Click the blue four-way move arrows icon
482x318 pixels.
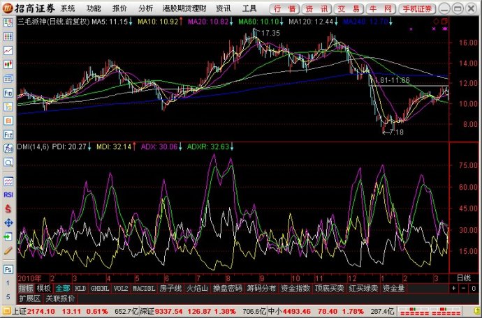pyautogui.click(x=8, y=223)
